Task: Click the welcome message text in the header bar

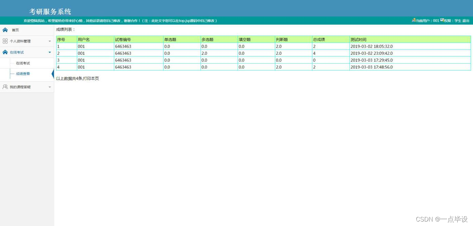Action: click(x=120, y=21)
